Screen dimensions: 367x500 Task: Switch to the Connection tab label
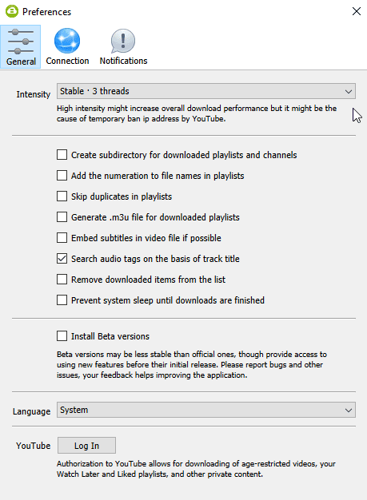(67, 61)
